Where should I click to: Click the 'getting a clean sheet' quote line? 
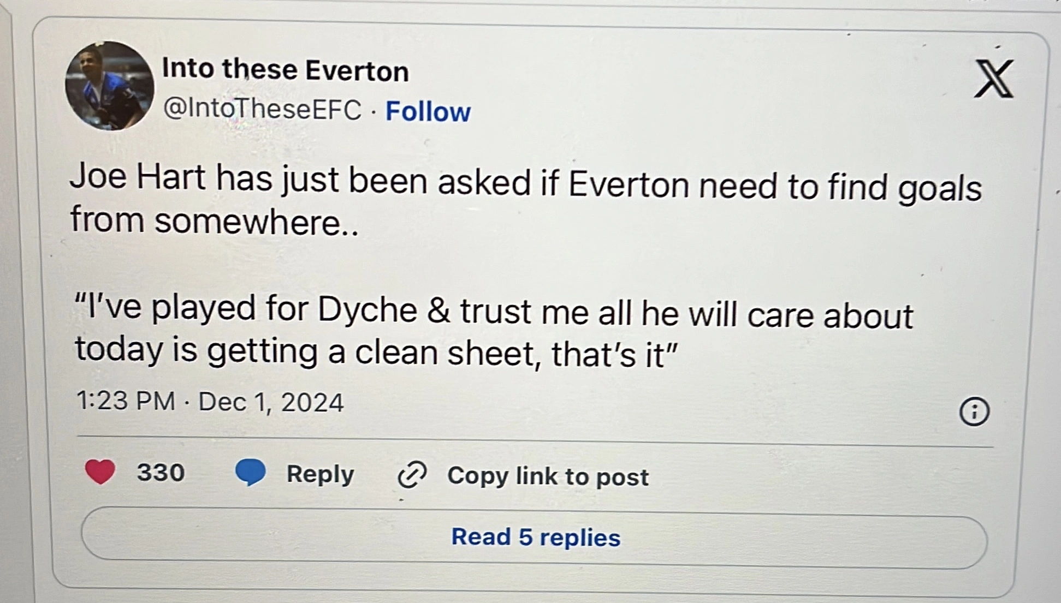click(376, 352)
